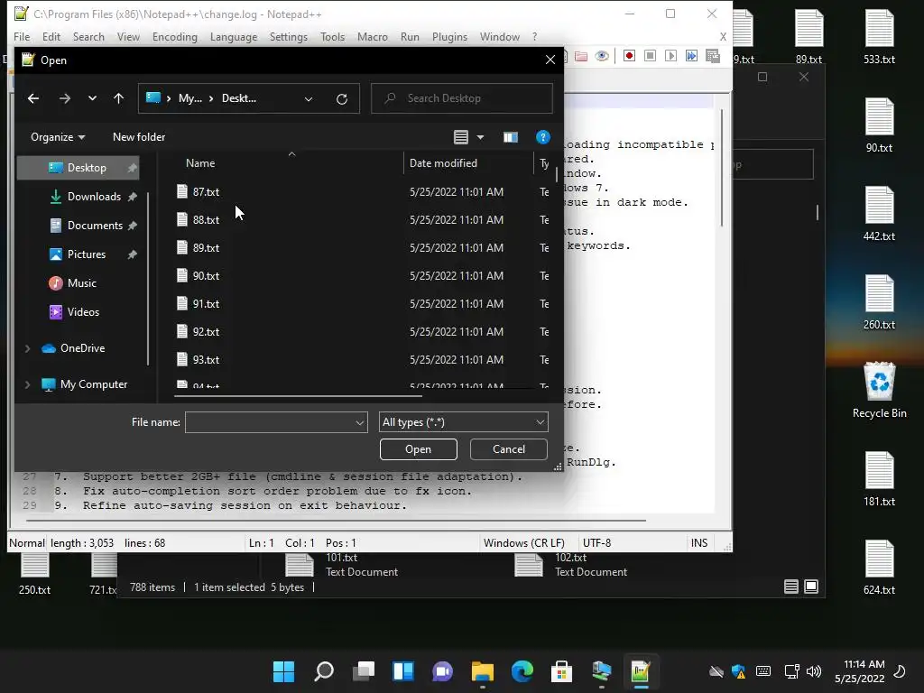The image size is (924, 693).
Task: Open view options dropdown arrow
Action: click(480, 137)
